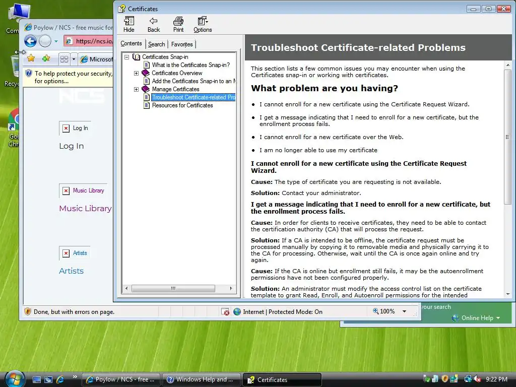Viewport: 516px width, 387px height.
Task: Click the purple book icon beside Manage Certificates
Action: (x=146, y=89)
